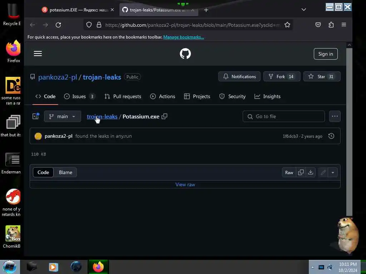Open Firefox extensions icon
366x274 pixels.
(x=331, y=25)
